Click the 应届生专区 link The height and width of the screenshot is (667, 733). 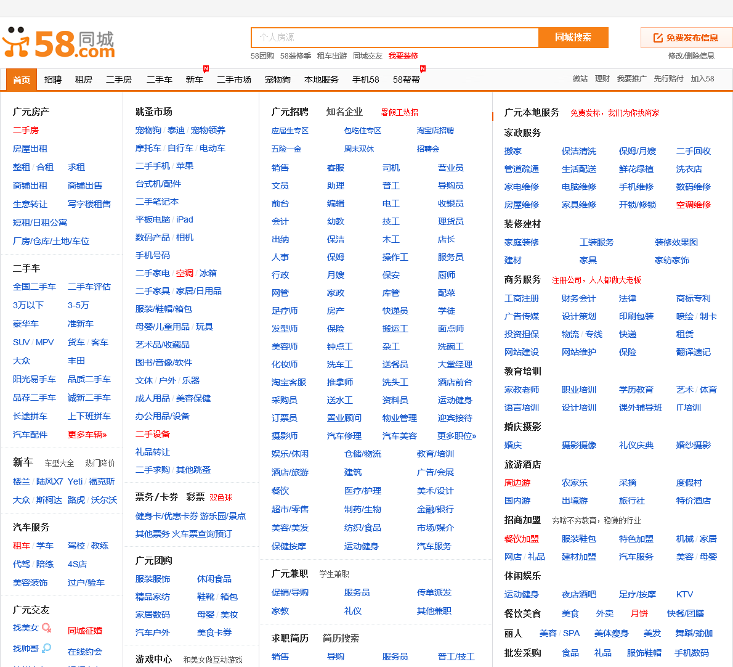tap(290, 131)
